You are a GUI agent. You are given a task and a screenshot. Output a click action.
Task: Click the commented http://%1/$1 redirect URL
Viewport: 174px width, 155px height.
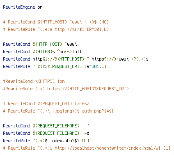69,29
